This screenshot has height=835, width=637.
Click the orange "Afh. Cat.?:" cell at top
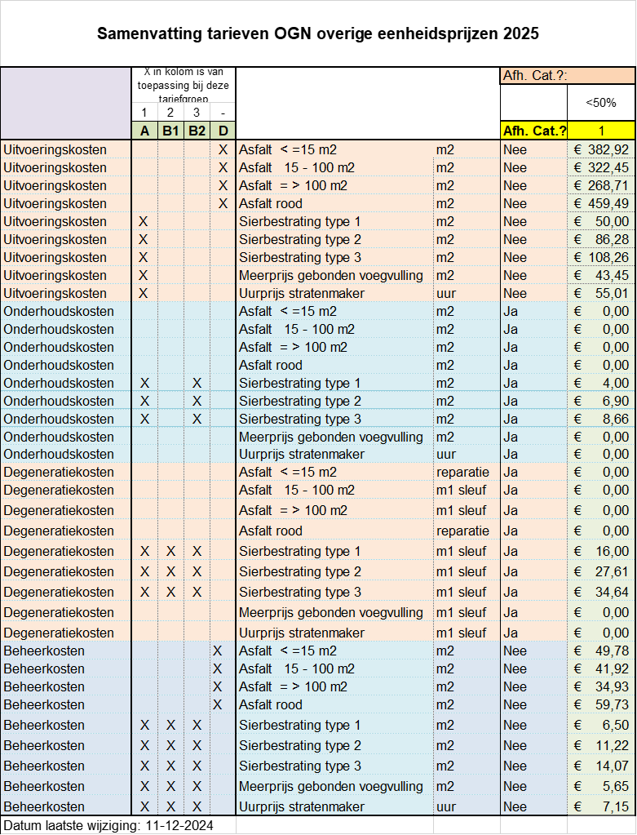pos(567,76)
